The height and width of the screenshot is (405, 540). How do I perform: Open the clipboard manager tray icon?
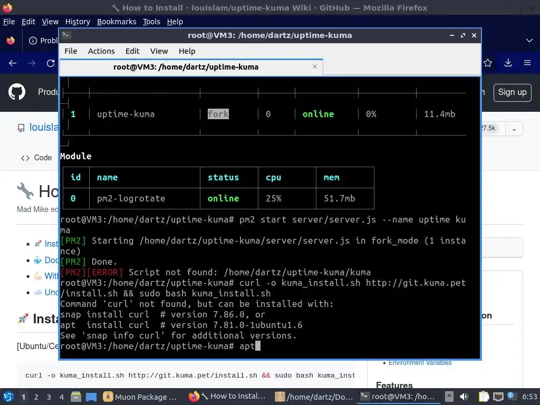(484, 397)
